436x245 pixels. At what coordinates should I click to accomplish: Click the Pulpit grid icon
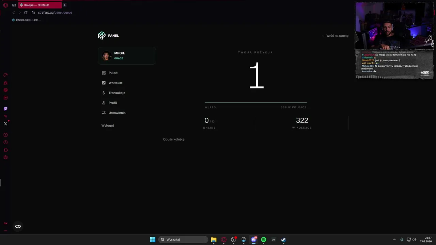(104, 73)
